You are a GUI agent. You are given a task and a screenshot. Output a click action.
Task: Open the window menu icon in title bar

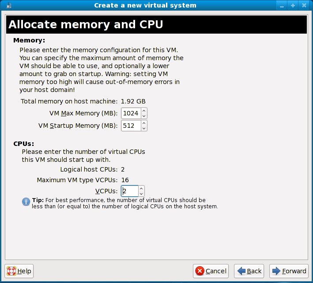[8, 5]
